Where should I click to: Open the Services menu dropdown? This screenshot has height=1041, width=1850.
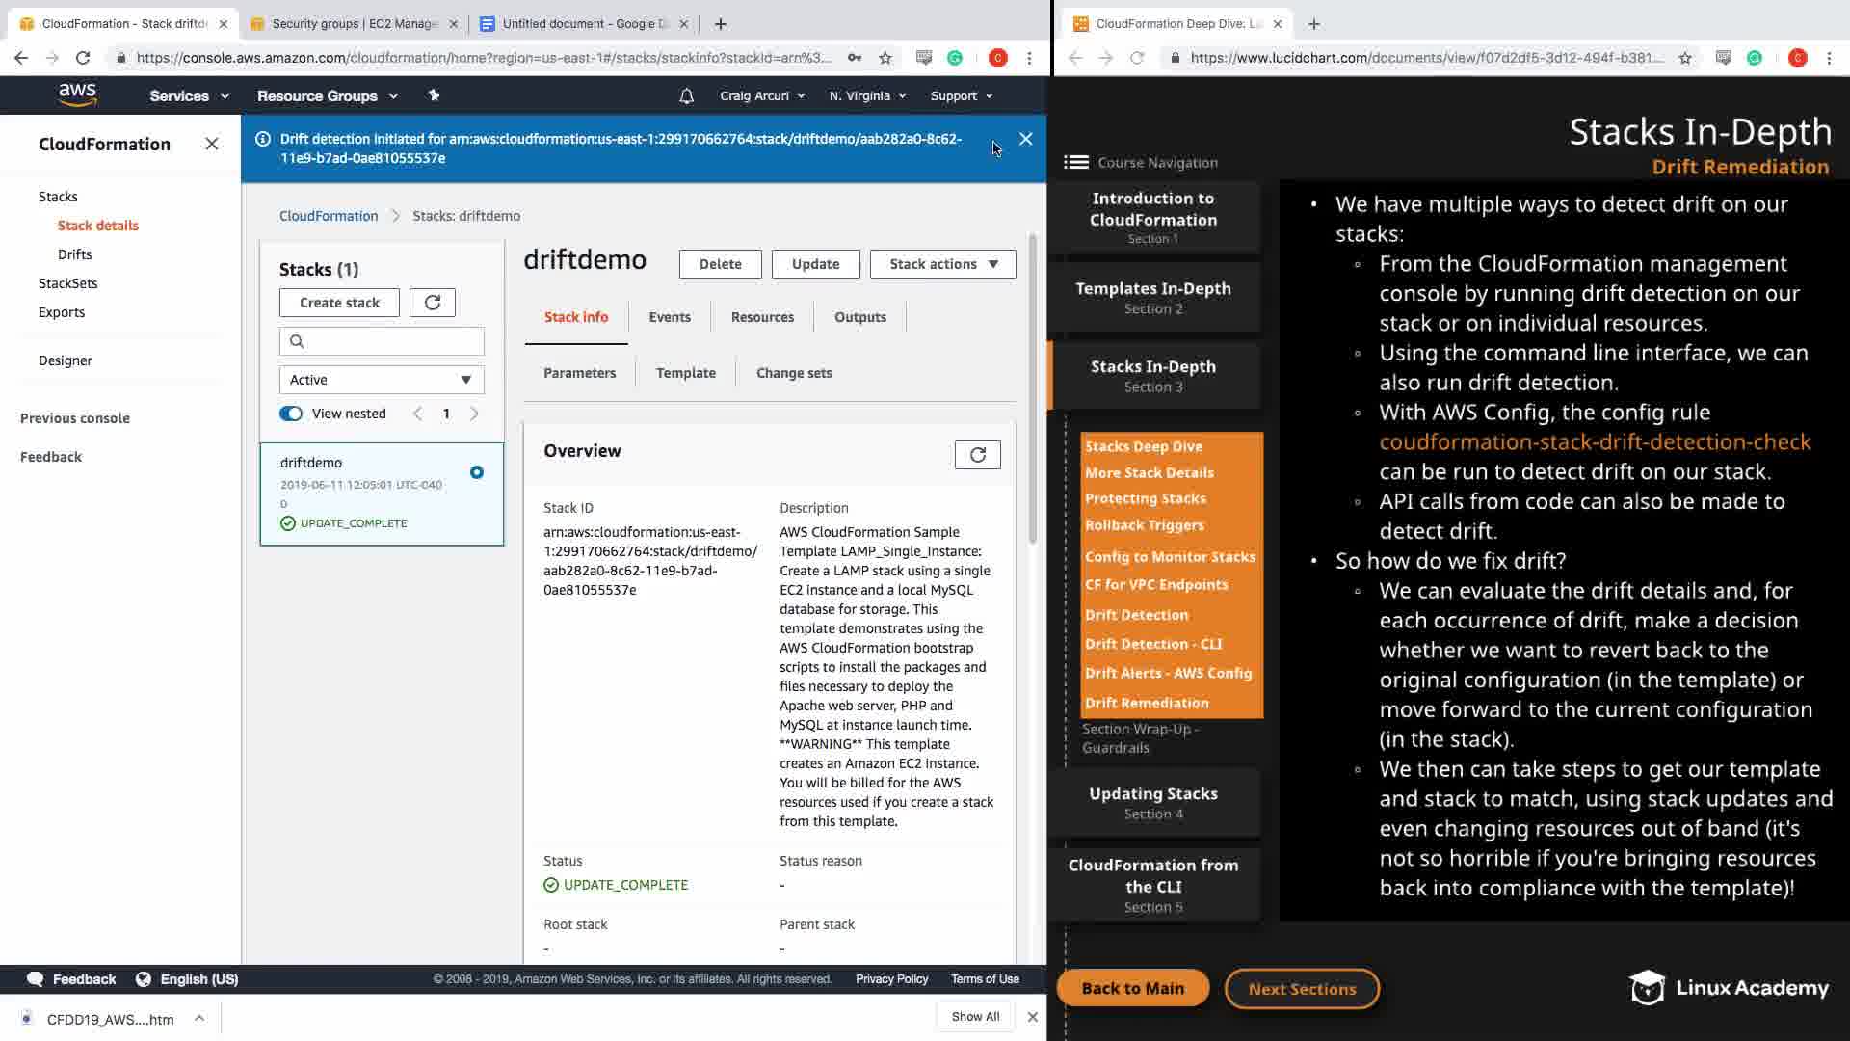(x=189, y=95)
